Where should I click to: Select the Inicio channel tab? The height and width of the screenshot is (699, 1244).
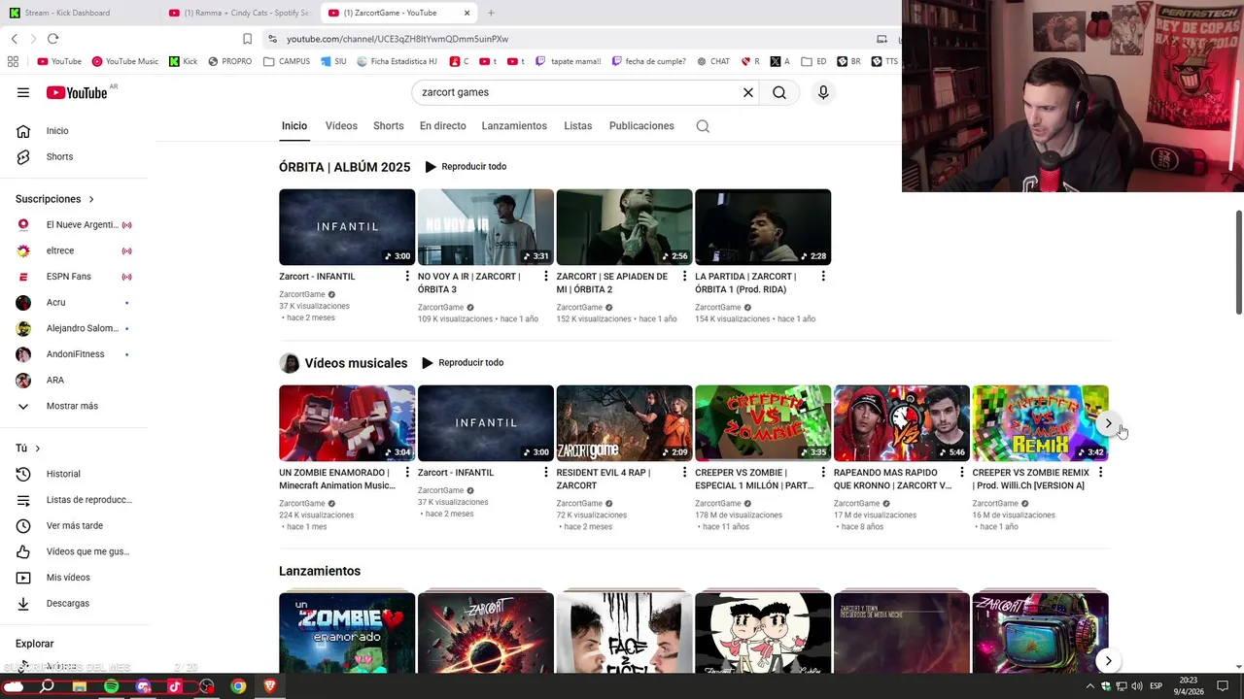coord(294,126)
